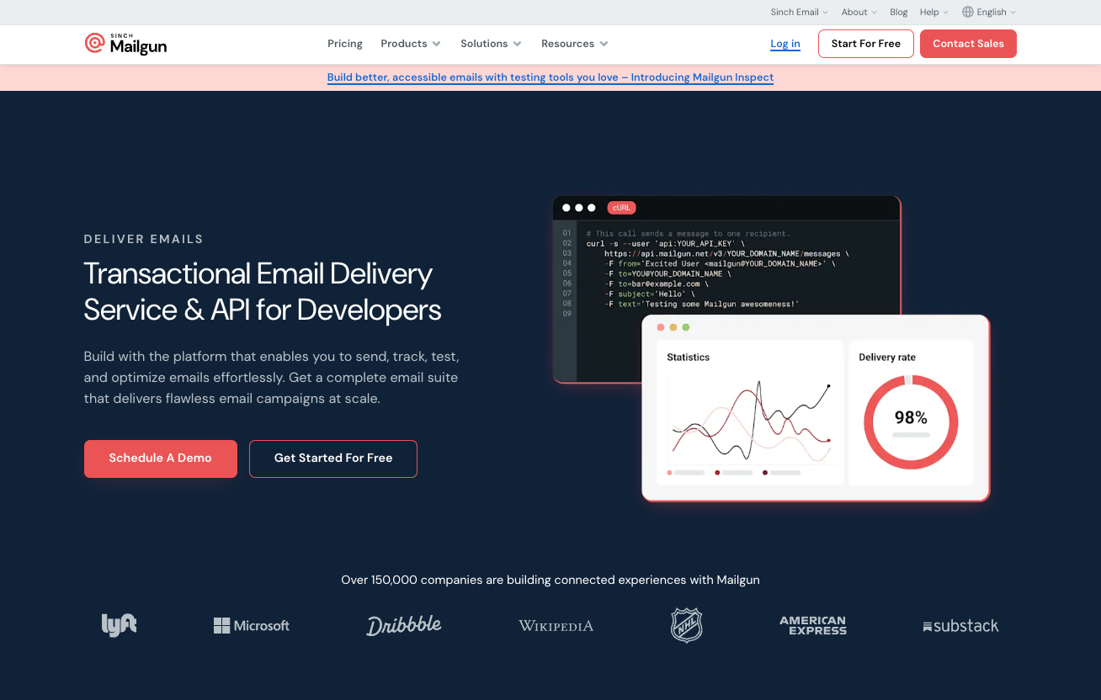Click the Schedule A Demo button
The width and height of the screenshot is (1101, 700).
point(160,459)
